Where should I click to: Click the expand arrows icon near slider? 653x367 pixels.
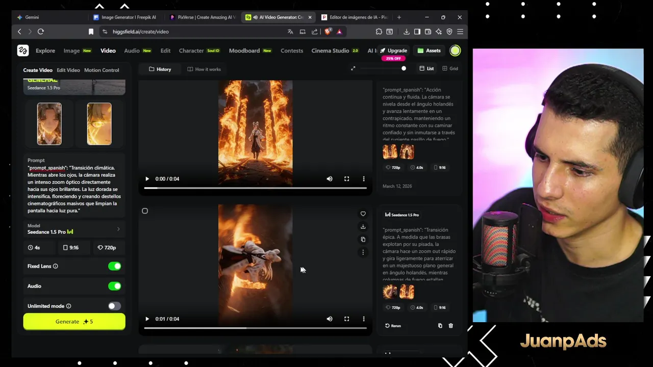point(353,68)
